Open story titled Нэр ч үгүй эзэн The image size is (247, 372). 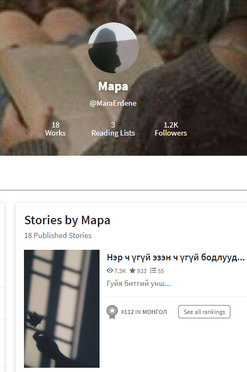pos(176,257)
